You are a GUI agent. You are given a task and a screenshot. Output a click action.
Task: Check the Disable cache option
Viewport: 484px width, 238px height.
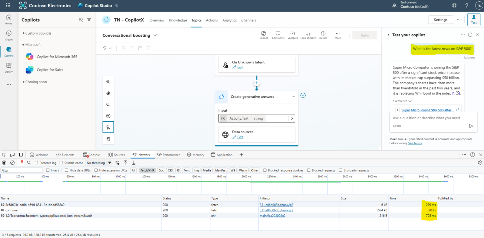(62, 163)
